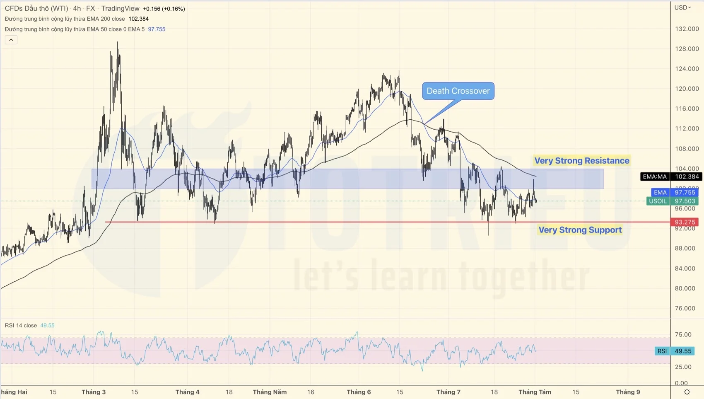
Task: Select the red horizontal support line
Action: tap(290, 222)
